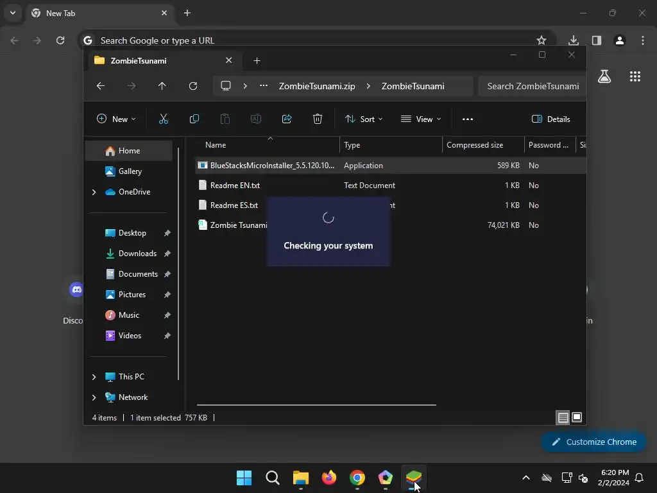Image resolution: width=657 pixels, height=493 pixels.
Task: Click the Copy icon in Explorer toolbar
Action: click(194, 119)
